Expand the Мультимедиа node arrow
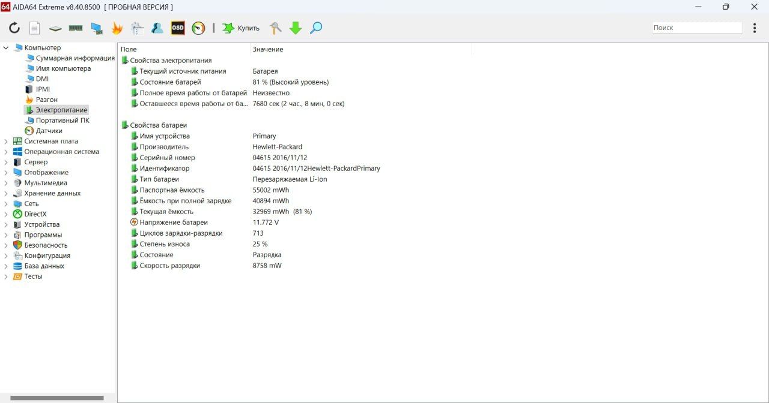Viewport: 769px width, 403px height. point(6,183)
